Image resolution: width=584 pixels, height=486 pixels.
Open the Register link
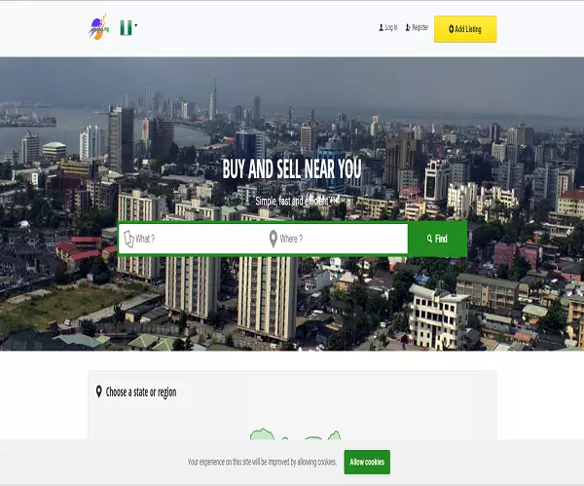420,27
